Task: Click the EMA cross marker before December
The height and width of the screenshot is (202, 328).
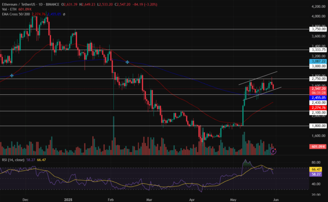Action: pyautogui.click(x=12, y=76)
